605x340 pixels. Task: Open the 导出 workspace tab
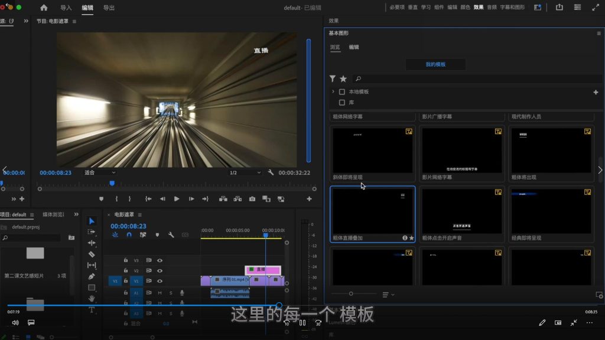pyautogui.click(x=109, y=8)
